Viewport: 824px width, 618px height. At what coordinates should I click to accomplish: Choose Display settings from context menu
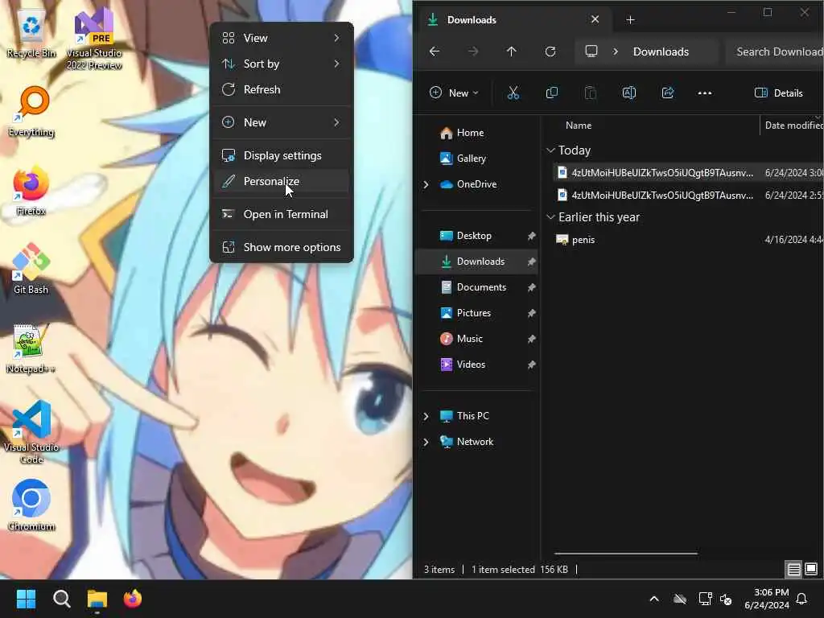[x=281, y=155]
